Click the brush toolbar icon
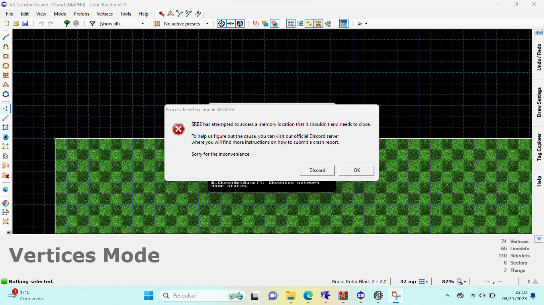 327,24
